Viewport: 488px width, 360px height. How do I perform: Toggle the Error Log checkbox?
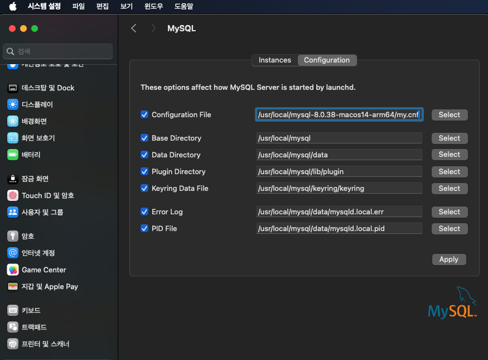[x=144, y=212]
